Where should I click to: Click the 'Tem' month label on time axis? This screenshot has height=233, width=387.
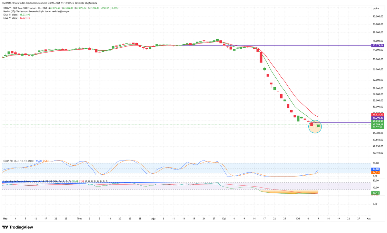[x=79, y=218]
